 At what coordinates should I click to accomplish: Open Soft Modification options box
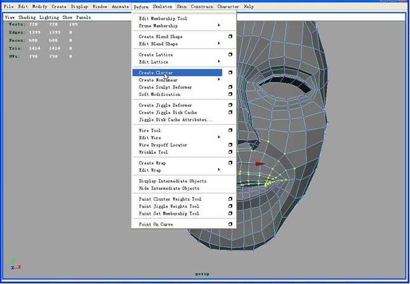pyautogui.click(x=230, y=95)
